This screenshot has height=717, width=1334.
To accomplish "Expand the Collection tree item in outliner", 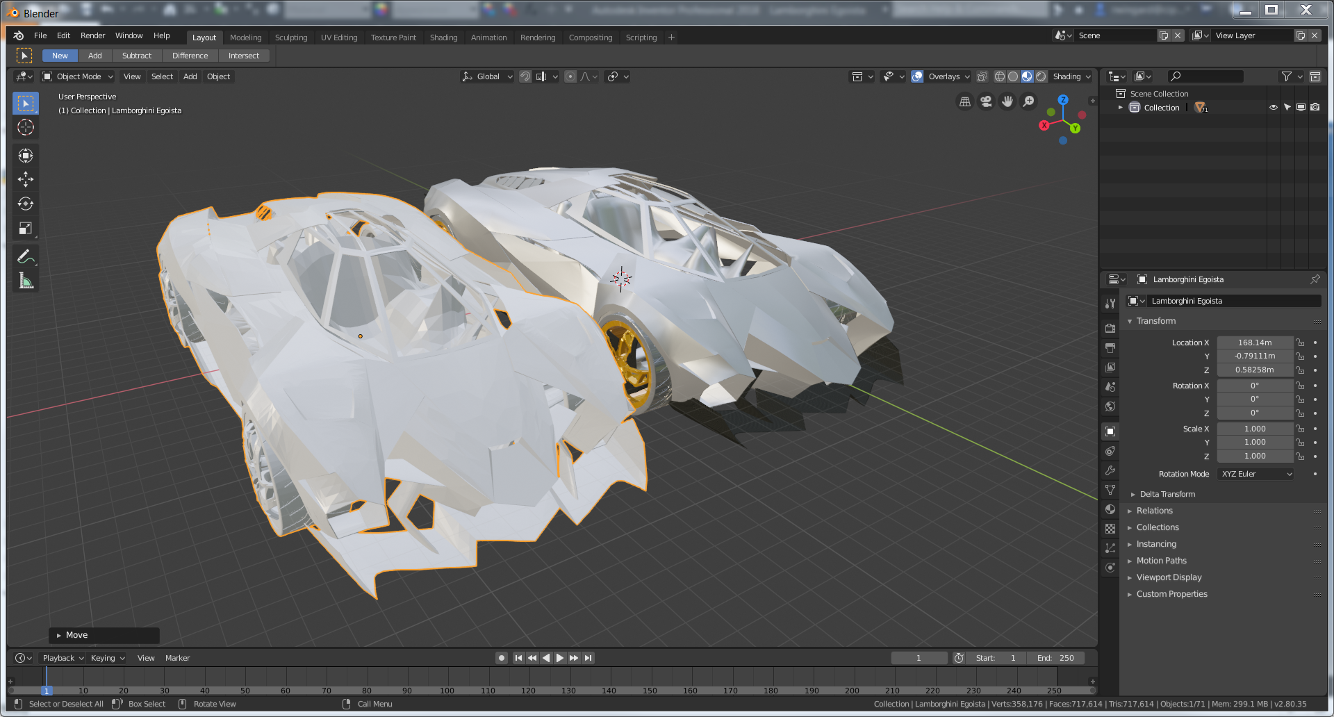I will coord(1121,108).
